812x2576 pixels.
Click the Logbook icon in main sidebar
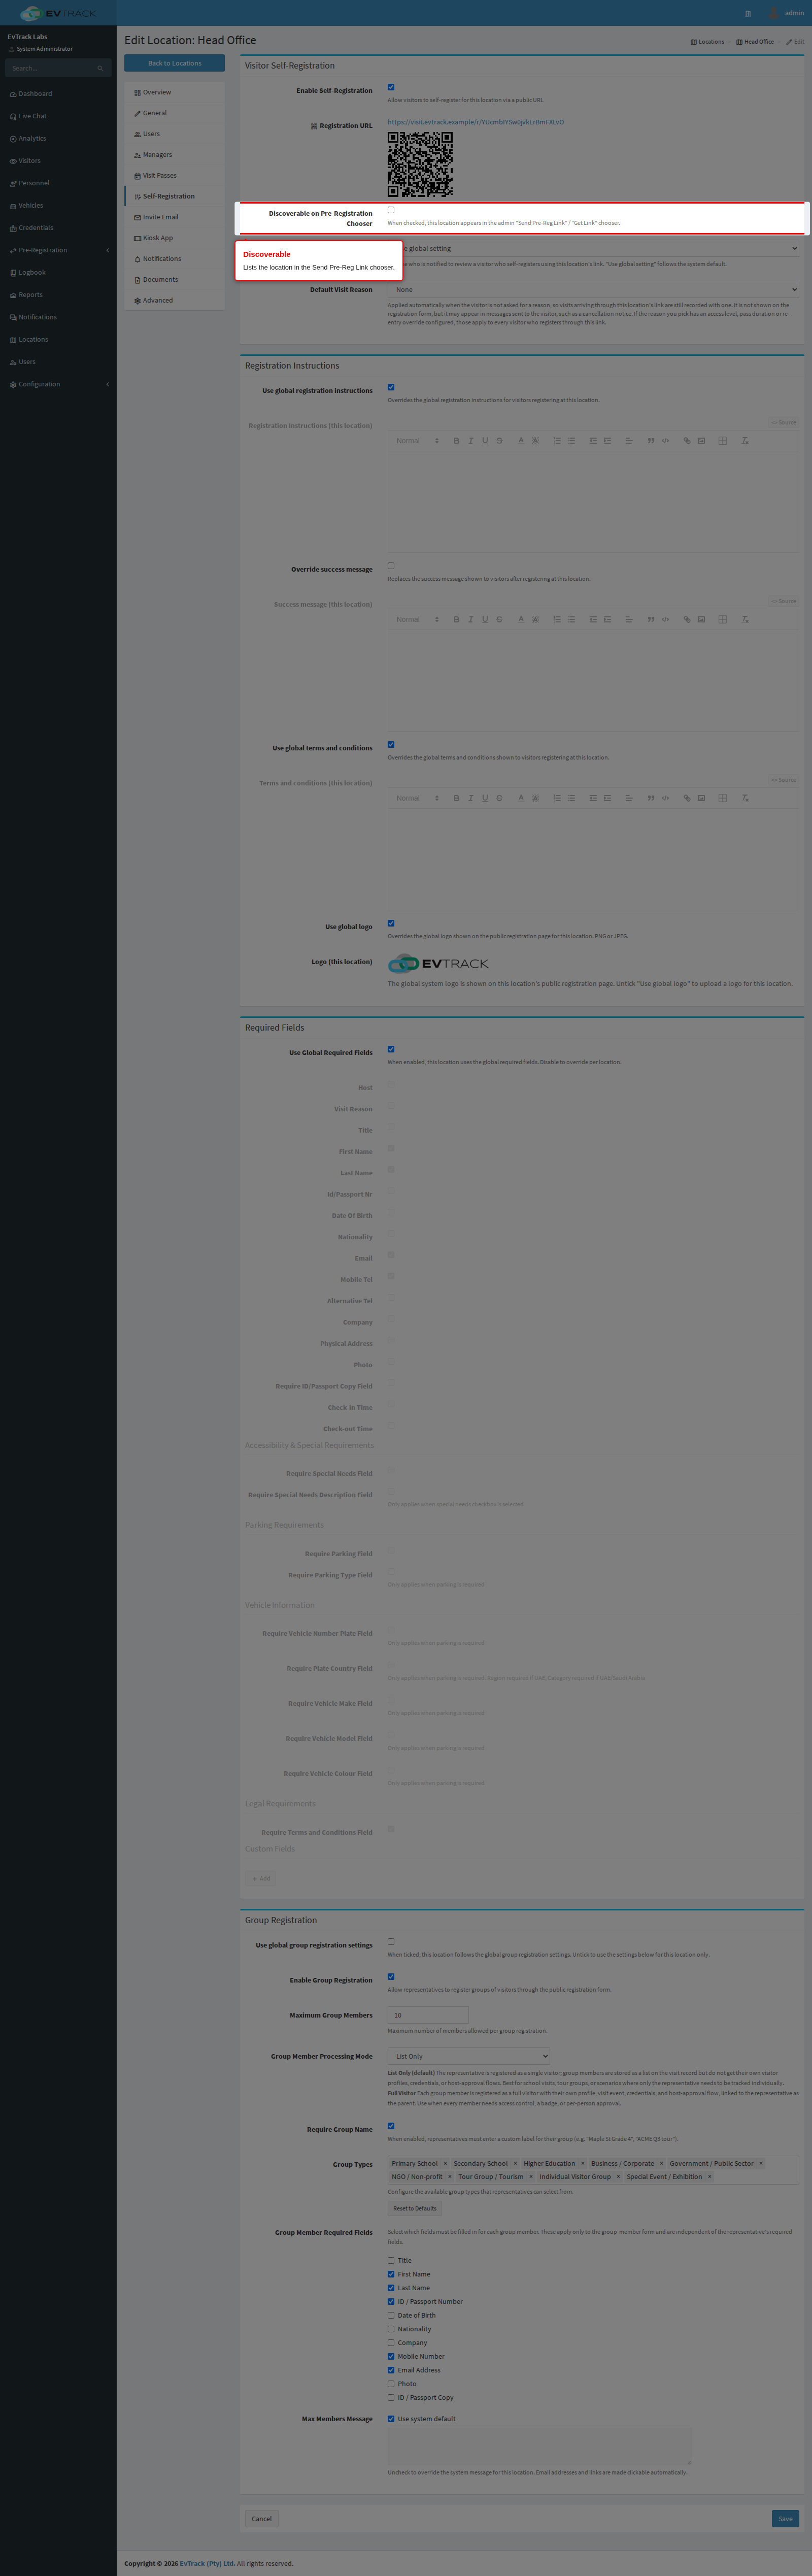tap(13, 273)
